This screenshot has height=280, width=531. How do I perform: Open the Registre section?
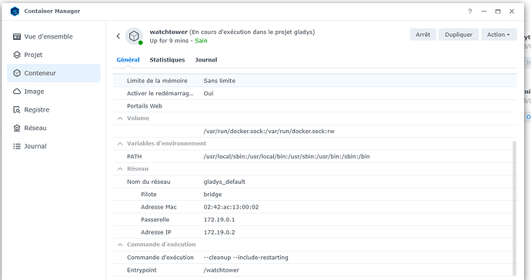pyautogui.click(x=54, y=110)
